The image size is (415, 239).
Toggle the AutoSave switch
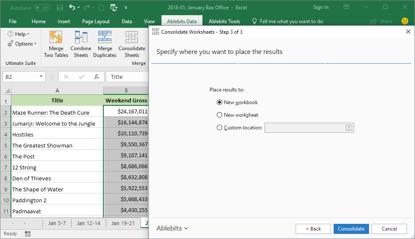coord(42,8)
